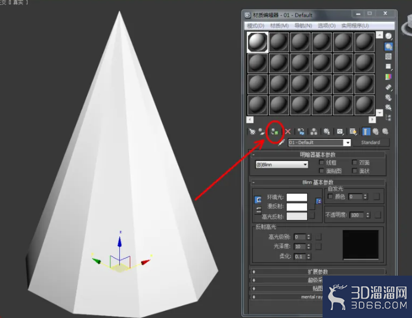The image size is (412, 318).
Task: Open the 环境光 color swatch
Action: [297, 197]
